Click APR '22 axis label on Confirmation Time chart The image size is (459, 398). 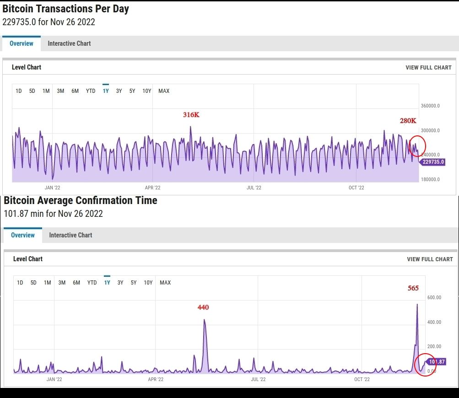tap(156, 380)
